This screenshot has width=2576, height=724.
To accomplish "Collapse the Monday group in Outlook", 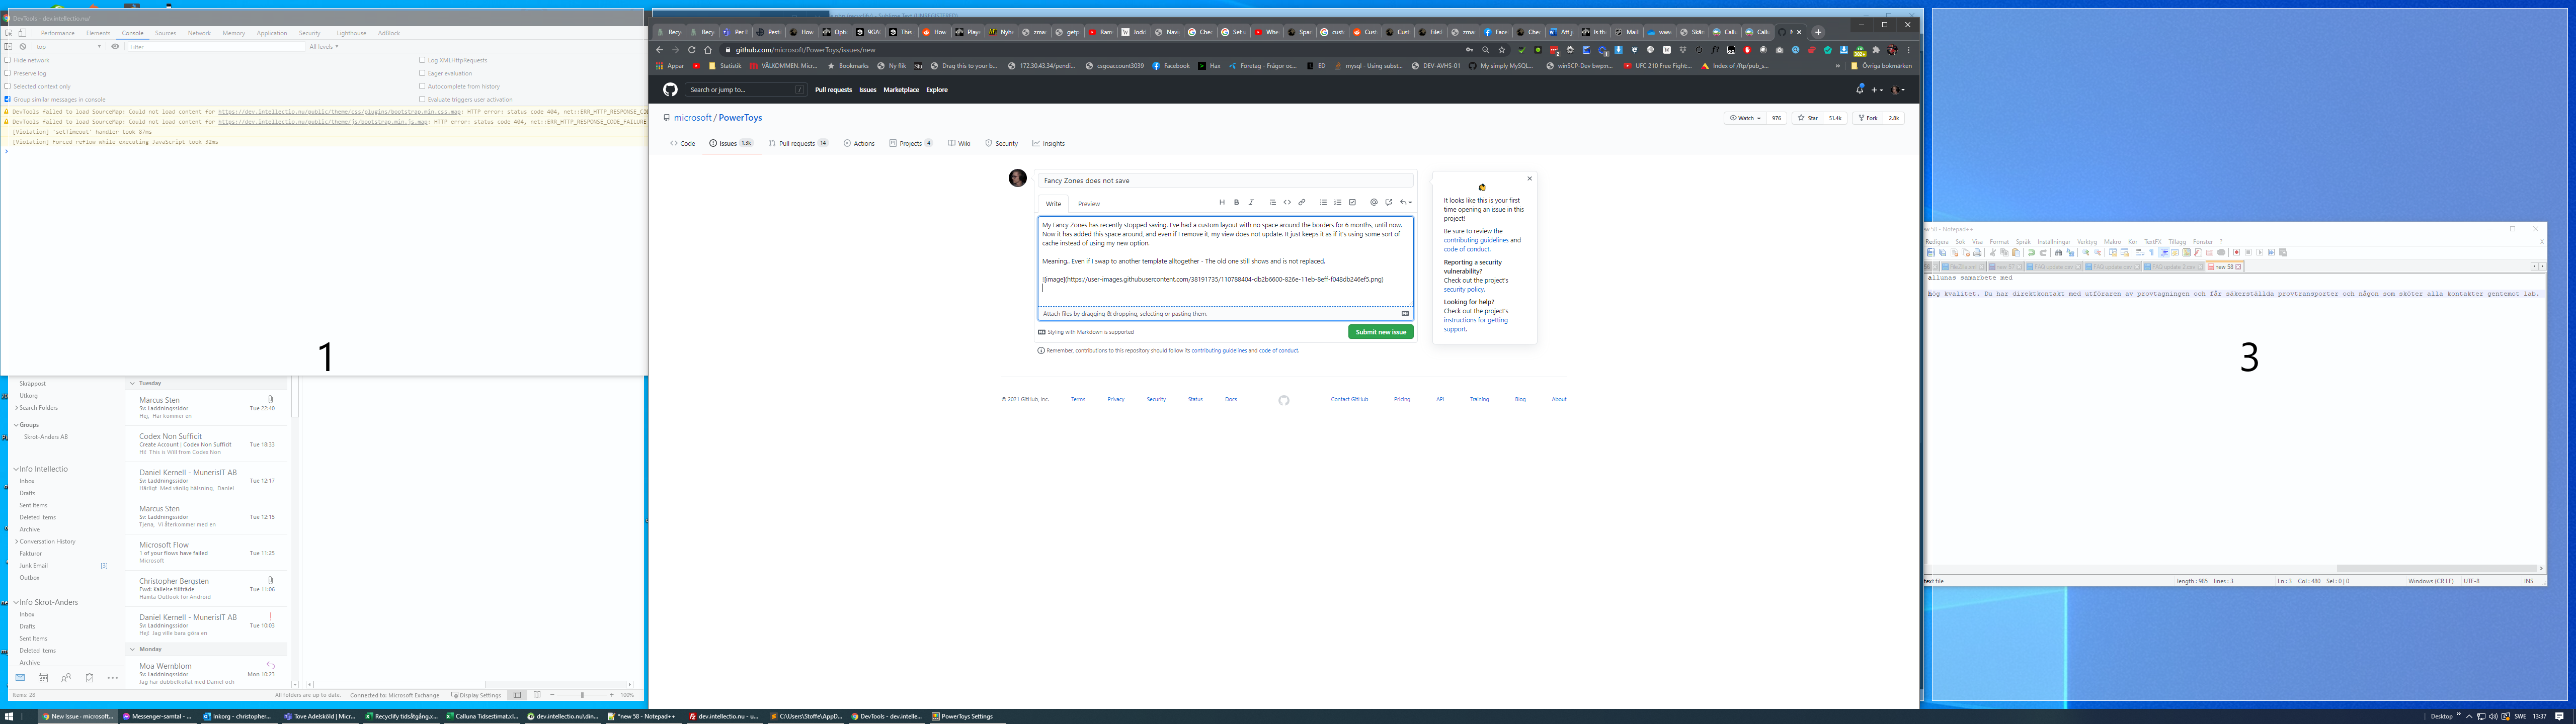I will coord(132,649).
